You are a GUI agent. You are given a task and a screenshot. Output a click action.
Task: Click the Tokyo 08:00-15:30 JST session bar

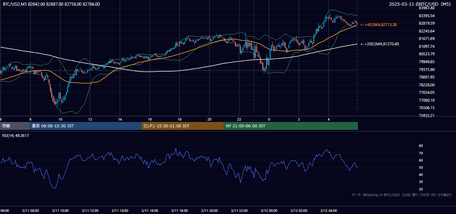86,126
